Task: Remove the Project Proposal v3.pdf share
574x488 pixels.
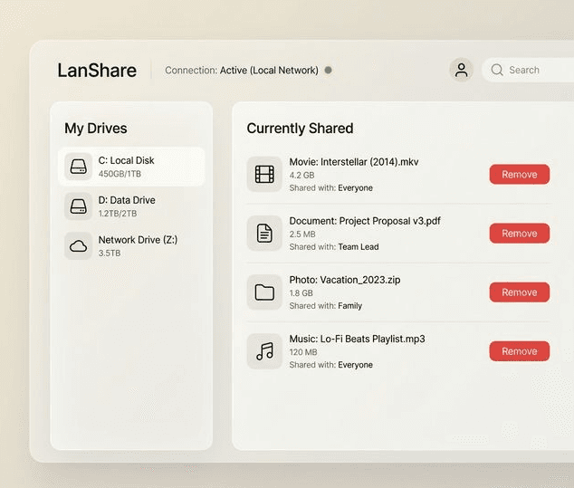Action: click(x=519, y=234)
